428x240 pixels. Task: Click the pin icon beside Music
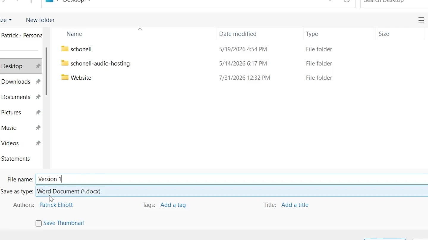pos(38,128)
